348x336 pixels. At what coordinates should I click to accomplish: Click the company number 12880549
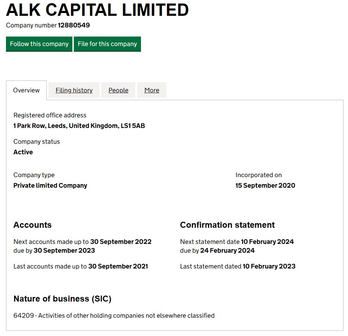click(x=74, y=25)
